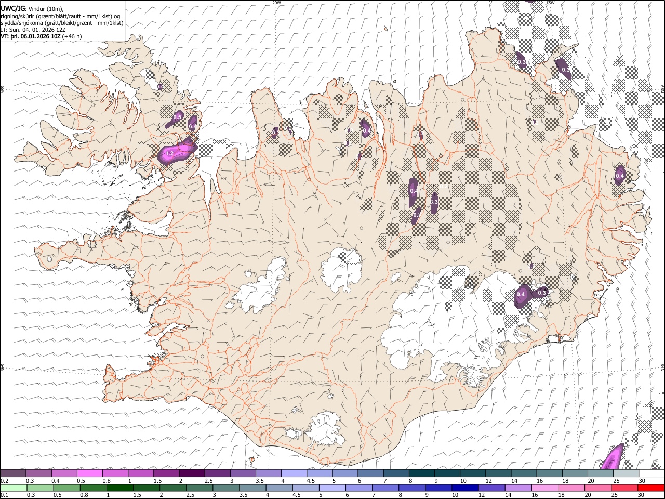The image size is (665, 499).
Task: Click the 0.4 purple blob on east coast
Action: (620, 176)
